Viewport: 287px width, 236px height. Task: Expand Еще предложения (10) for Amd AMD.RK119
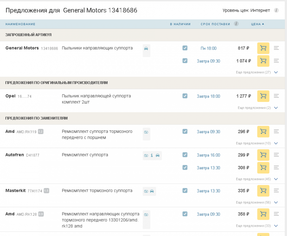pyautogui.click(x=257, y=143)
